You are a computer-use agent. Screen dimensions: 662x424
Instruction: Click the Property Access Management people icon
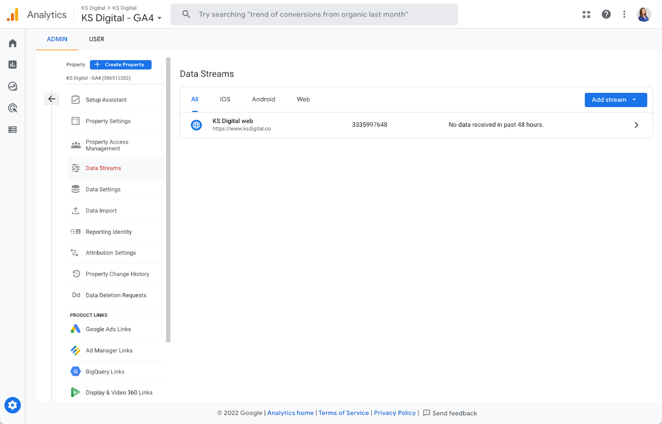pos(76,145)
